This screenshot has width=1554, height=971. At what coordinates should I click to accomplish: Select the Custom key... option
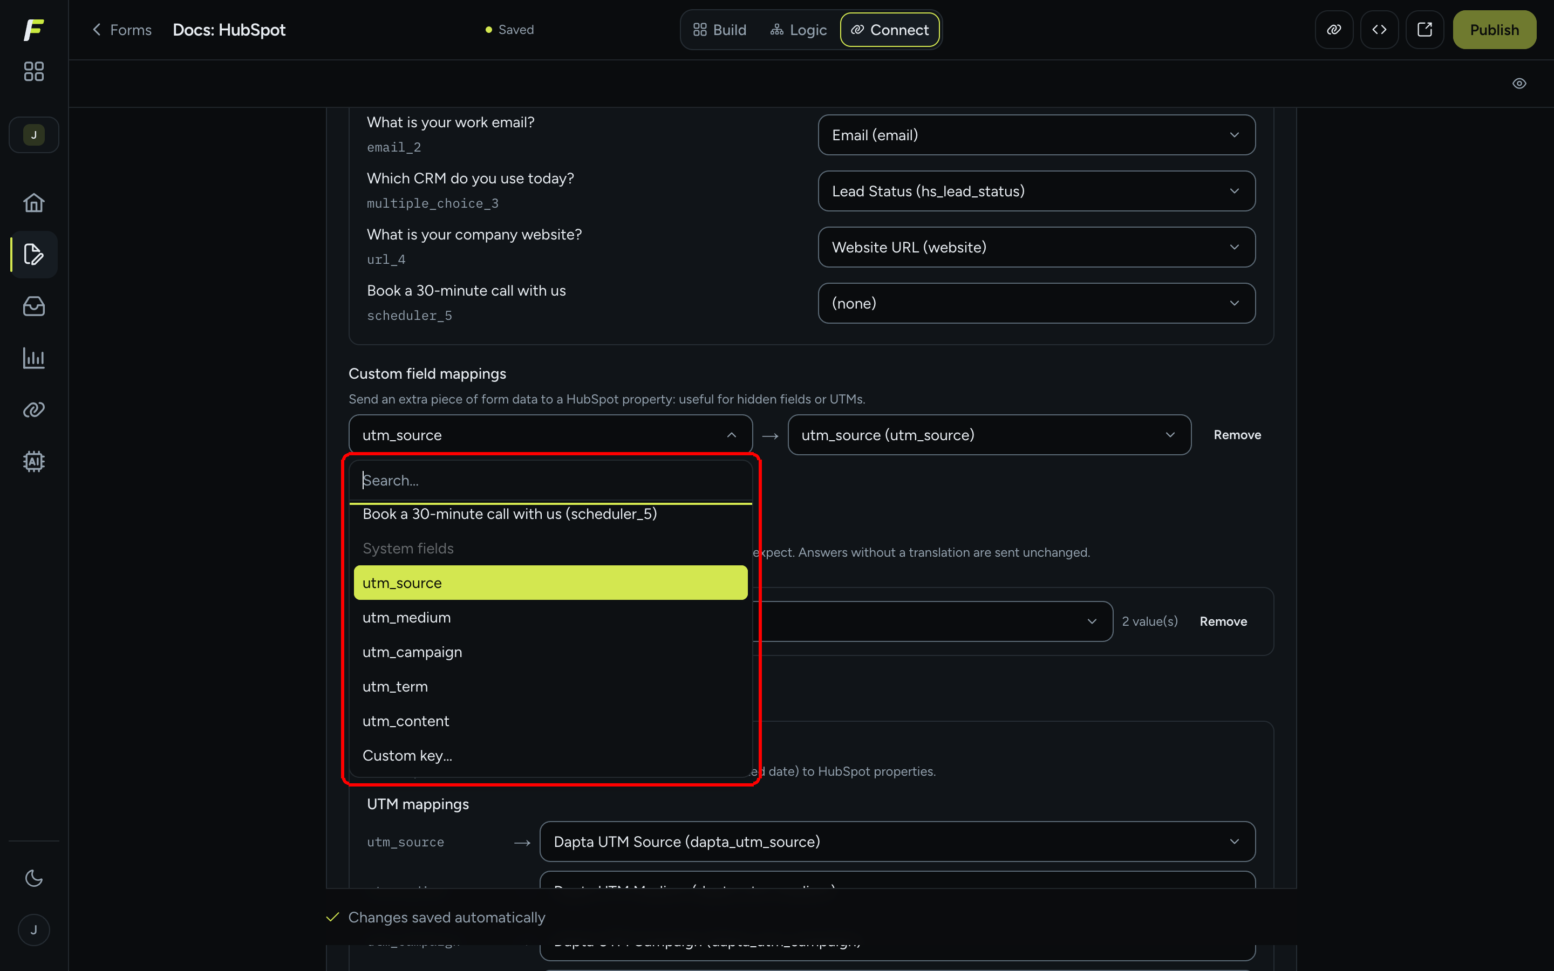[550, 755]
